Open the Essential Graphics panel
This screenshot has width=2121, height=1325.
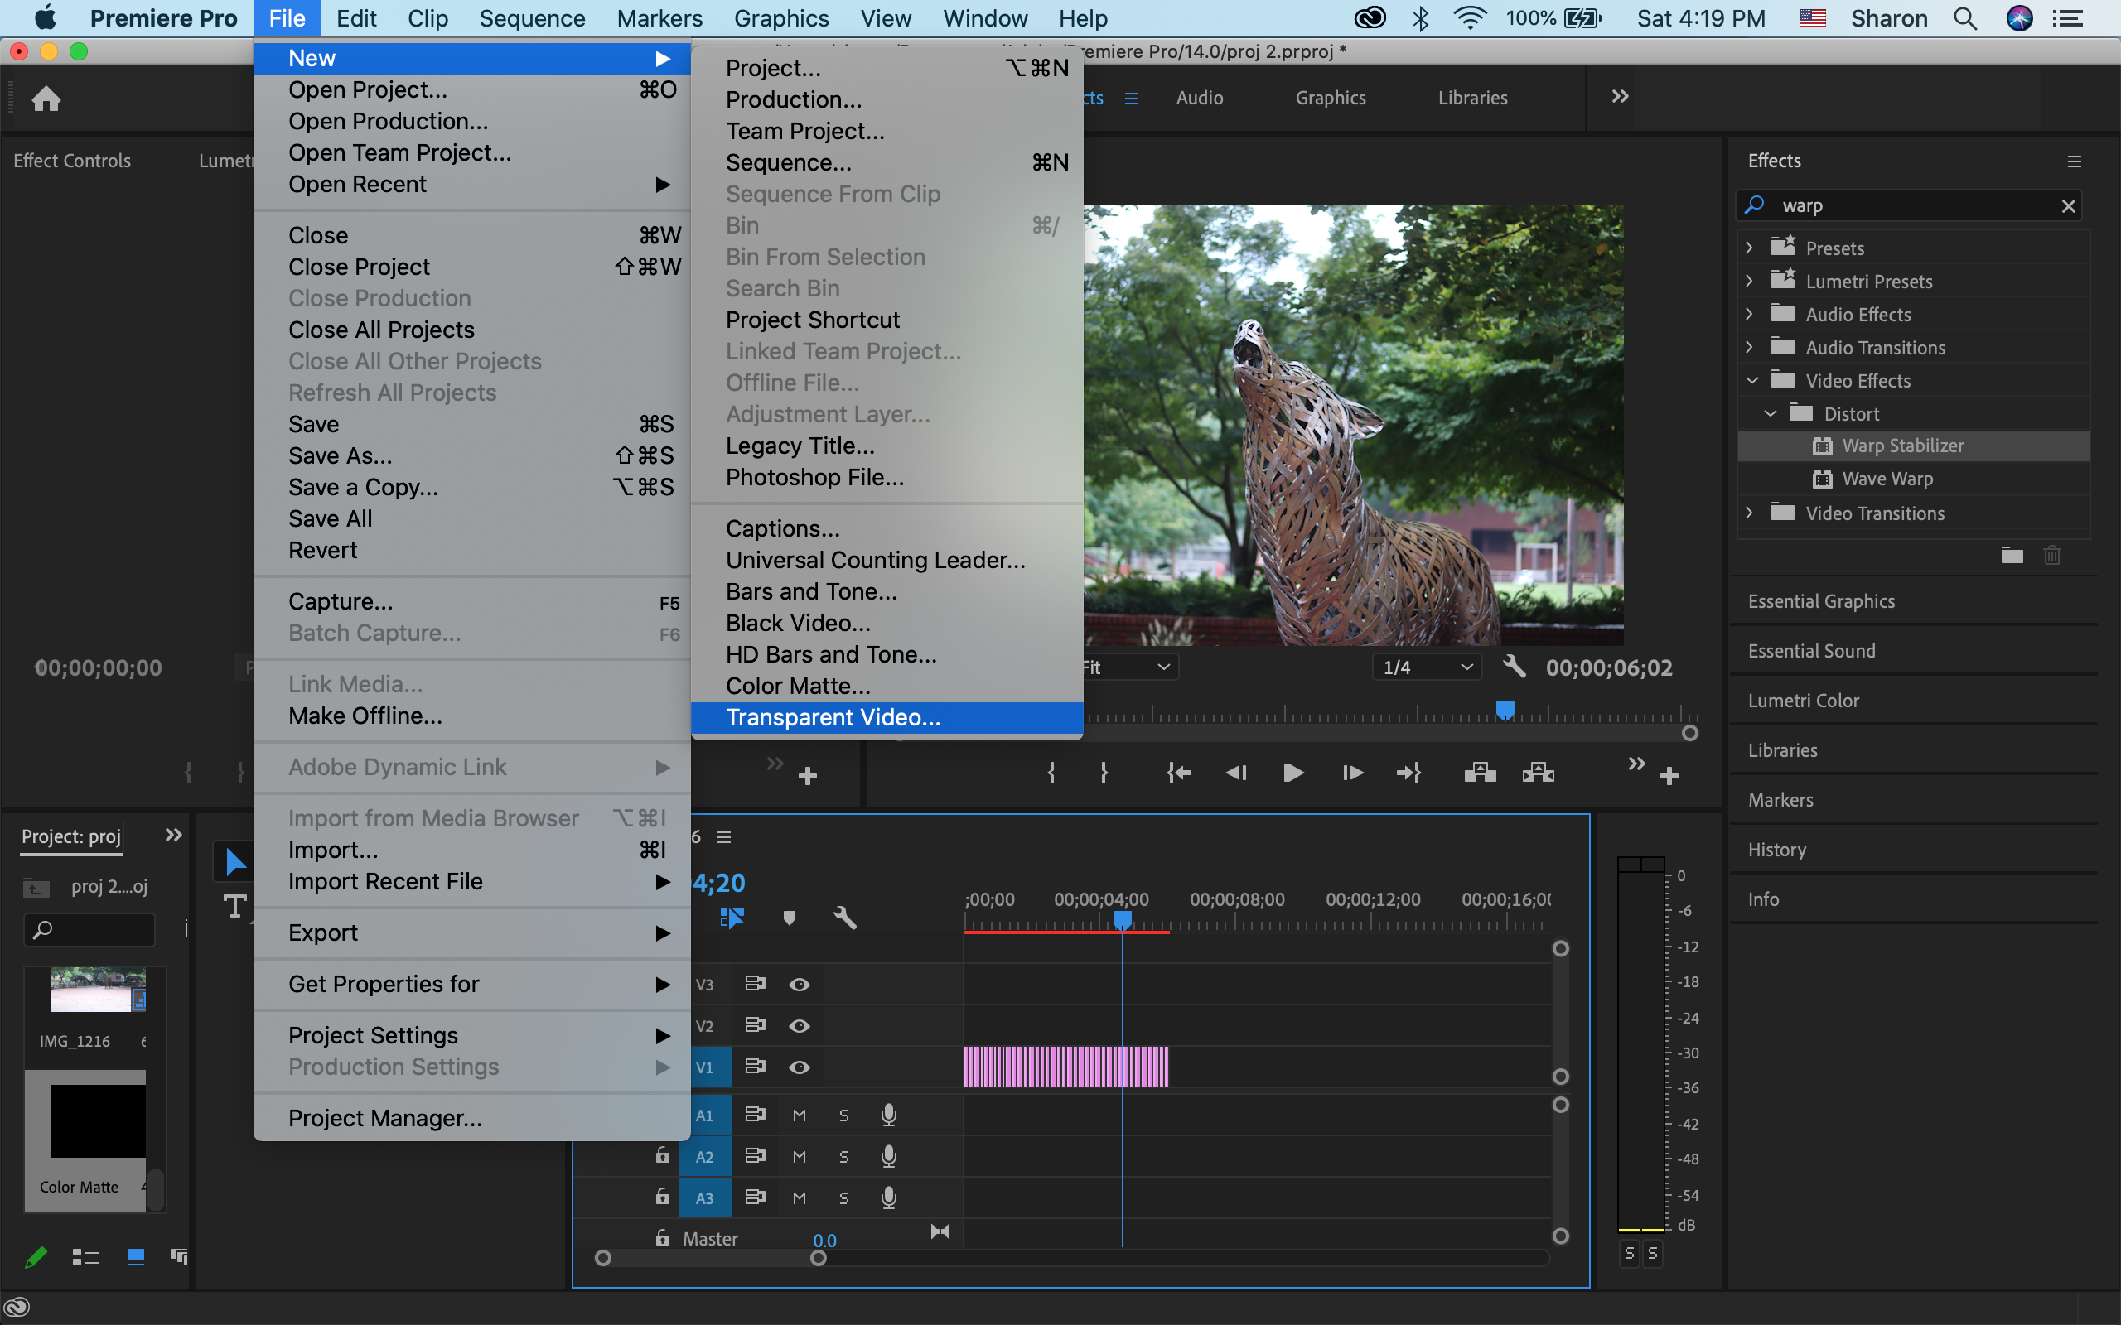click(x=1821, y=601)
